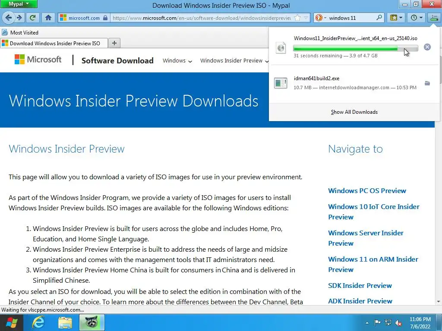This screenshot has width=442, height=331.
Task: Launch Internet Explorer from the taskbar
Action: (x=38, y=322)
